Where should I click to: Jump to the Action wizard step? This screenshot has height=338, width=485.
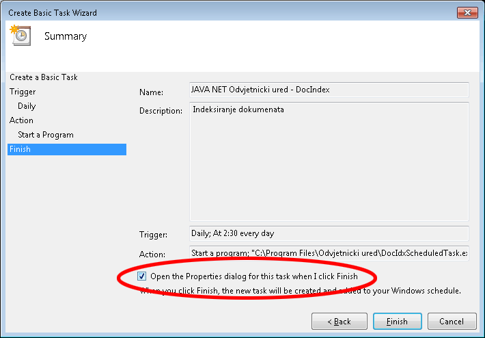pyautogui.click(x=21, y=120)
